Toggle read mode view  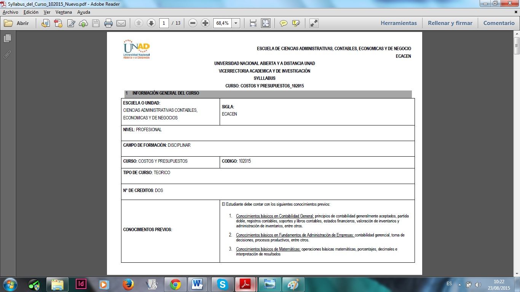pos(314,23)
